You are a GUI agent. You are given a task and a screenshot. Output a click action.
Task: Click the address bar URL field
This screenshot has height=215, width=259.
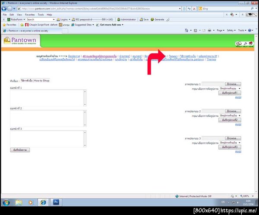point(98,9)
